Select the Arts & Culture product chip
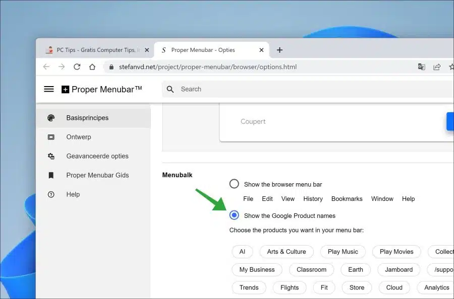Viewport: 454px width, 299px height. pos(287,252)
